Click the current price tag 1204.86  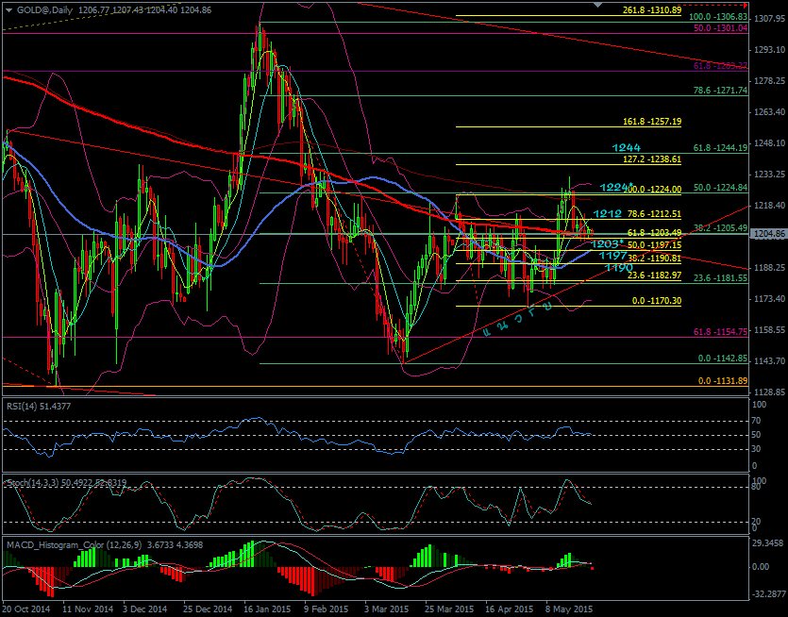point(769,234)
